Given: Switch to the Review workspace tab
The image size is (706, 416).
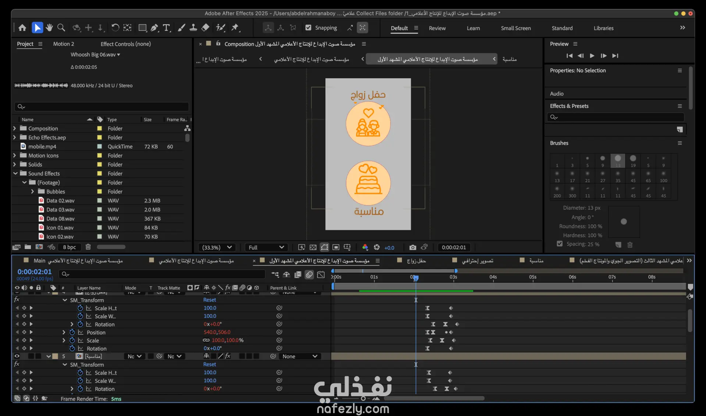Looking at the screenshot, I should pos(437,28).
